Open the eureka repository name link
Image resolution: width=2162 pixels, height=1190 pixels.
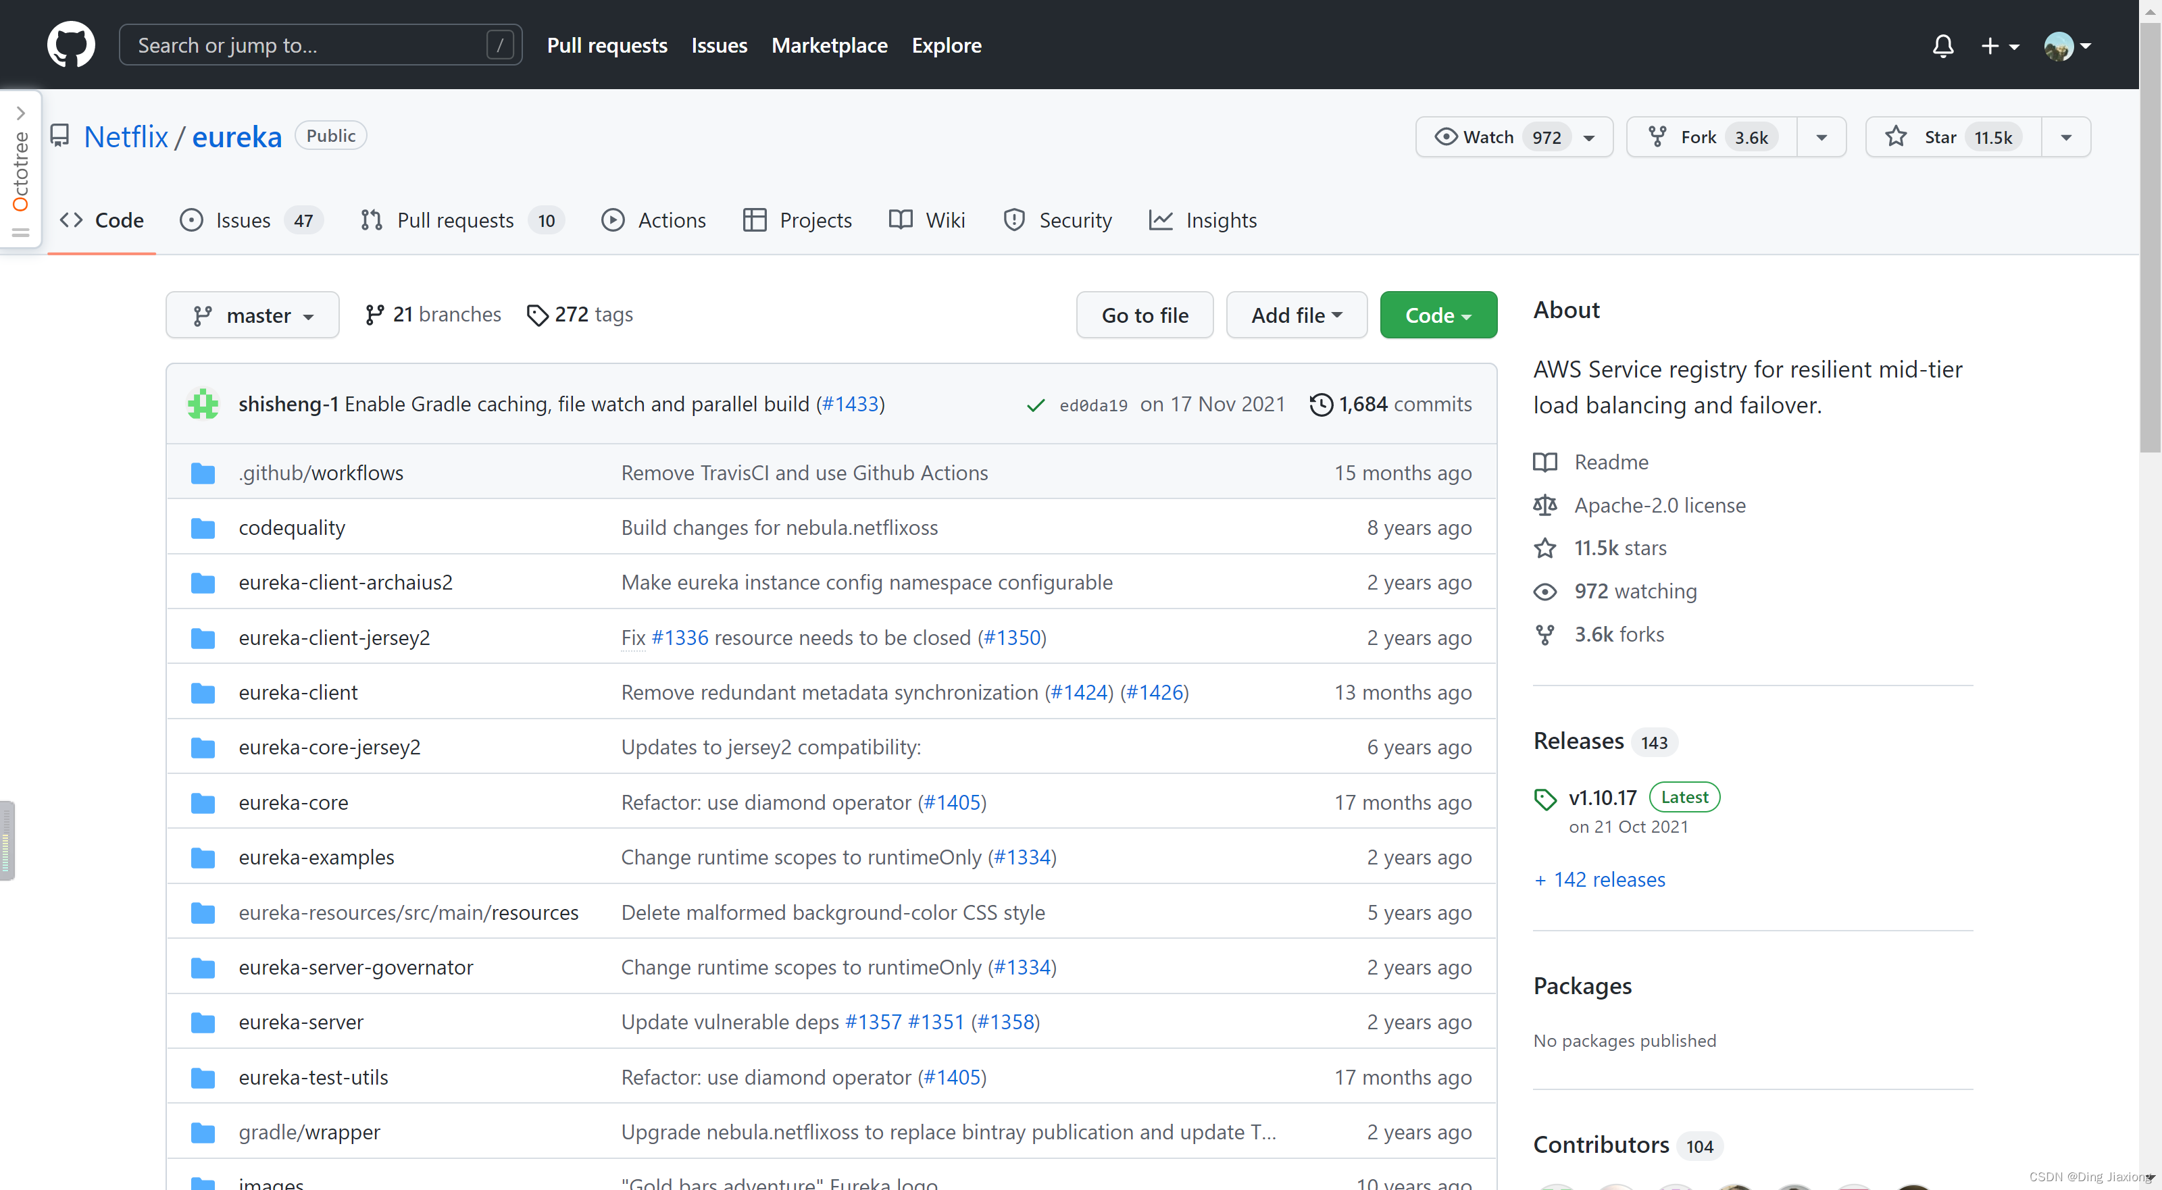pos(236,136)
